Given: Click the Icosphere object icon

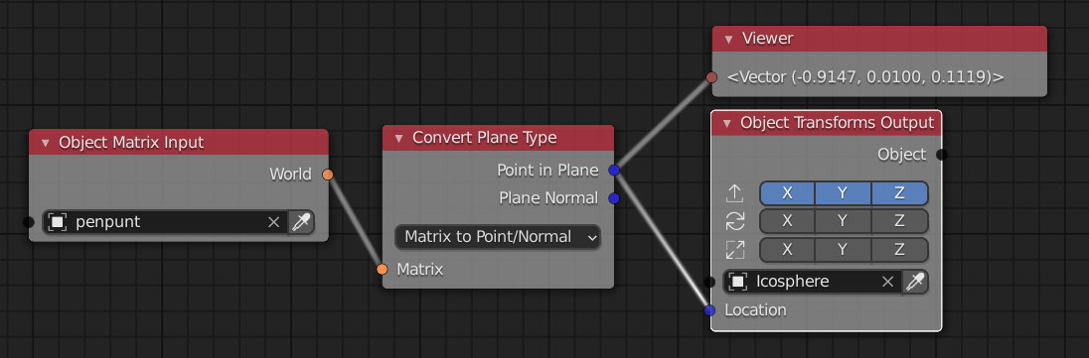Looking at the screenshot, I should [x=738, y=282].
